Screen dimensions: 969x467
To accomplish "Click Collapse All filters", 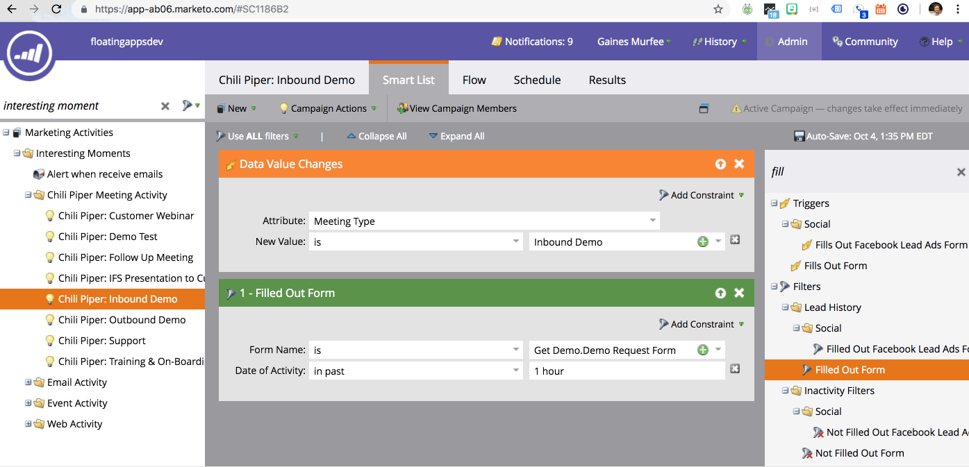I will tap(376, 136).
